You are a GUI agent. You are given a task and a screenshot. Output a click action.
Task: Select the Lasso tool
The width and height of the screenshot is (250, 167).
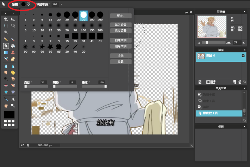point(13,25)
